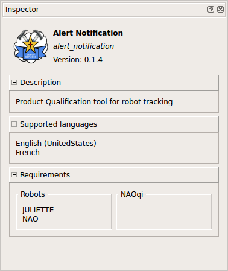Click the Alert Notification application badge icon

(31, 46)
